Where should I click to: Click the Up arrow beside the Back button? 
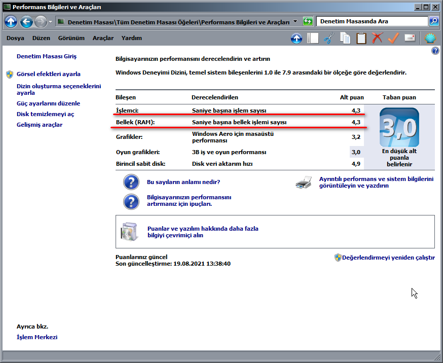coord(11,21)
